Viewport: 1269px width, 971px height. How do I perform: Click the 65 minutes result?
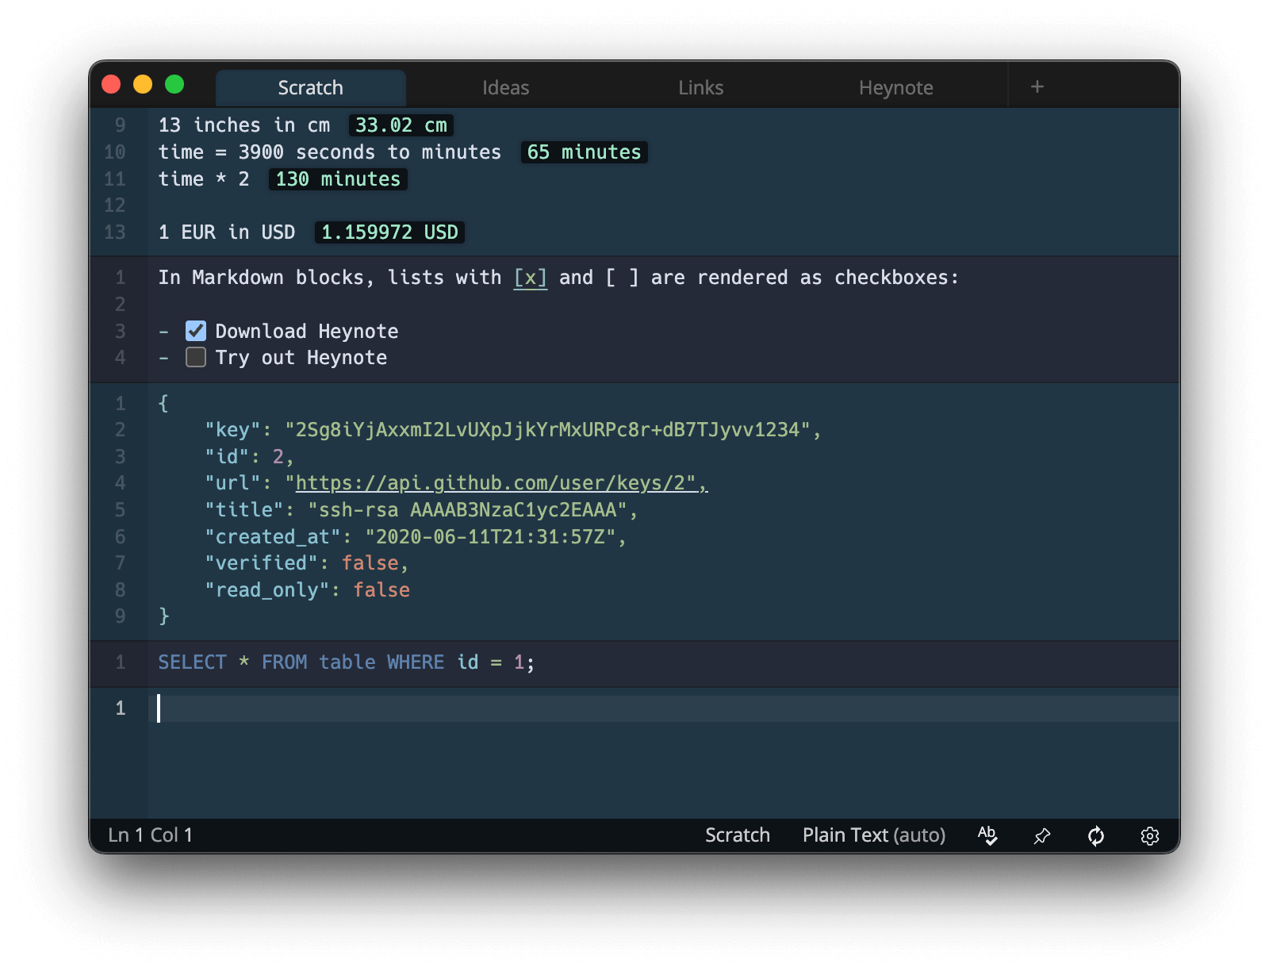[x=584, y=152]
